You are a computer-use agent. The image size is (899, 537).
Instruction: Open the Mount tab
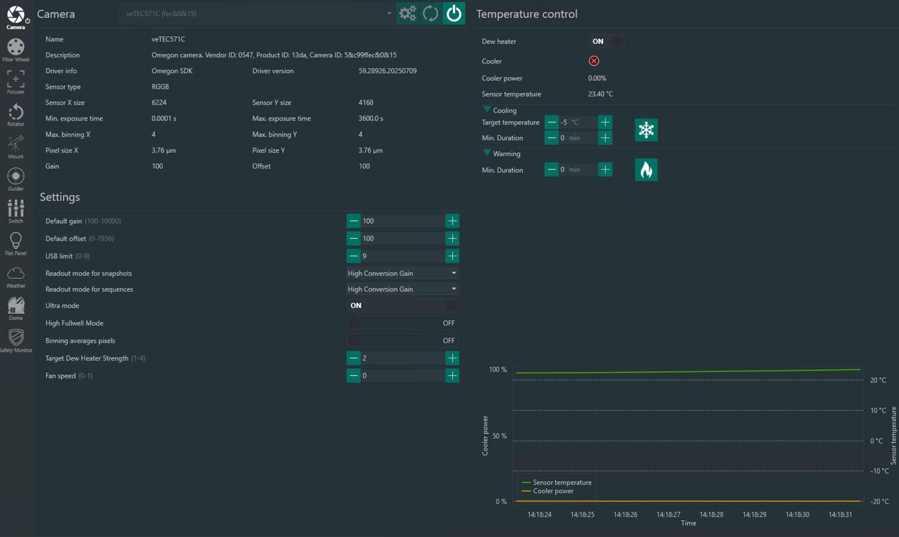(16, 147)
